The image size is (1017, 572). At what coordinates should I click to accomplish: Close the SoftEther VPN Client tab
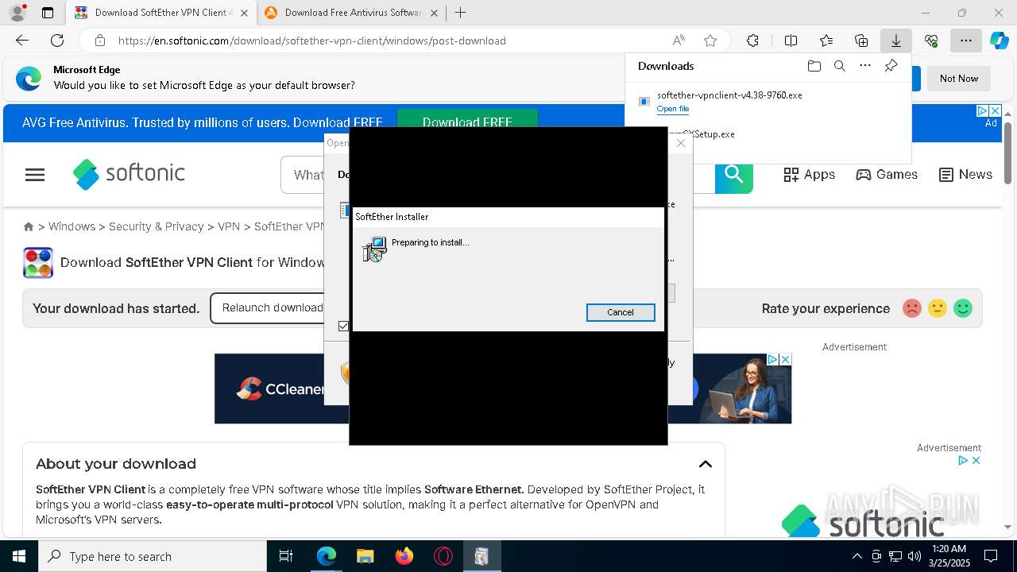tap(244, 13)
